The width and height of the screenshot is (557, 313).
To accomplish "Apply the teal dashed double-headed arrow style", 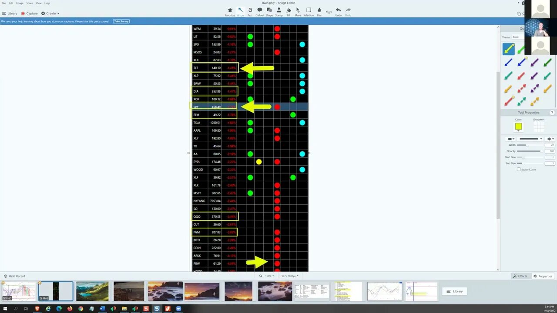I will 521,101.
